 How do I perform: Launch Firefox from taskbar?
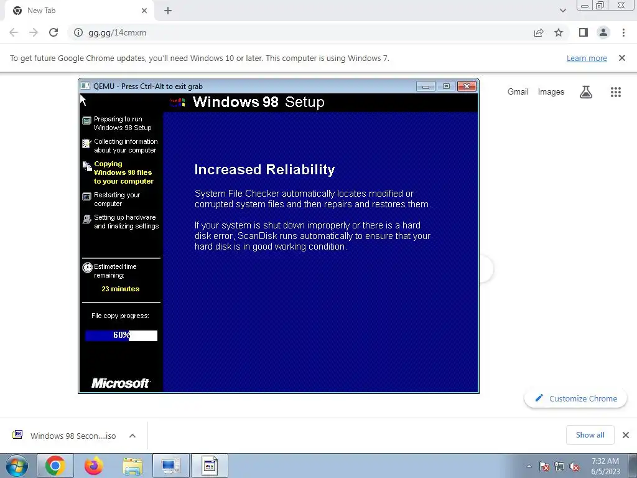(94, 466)
